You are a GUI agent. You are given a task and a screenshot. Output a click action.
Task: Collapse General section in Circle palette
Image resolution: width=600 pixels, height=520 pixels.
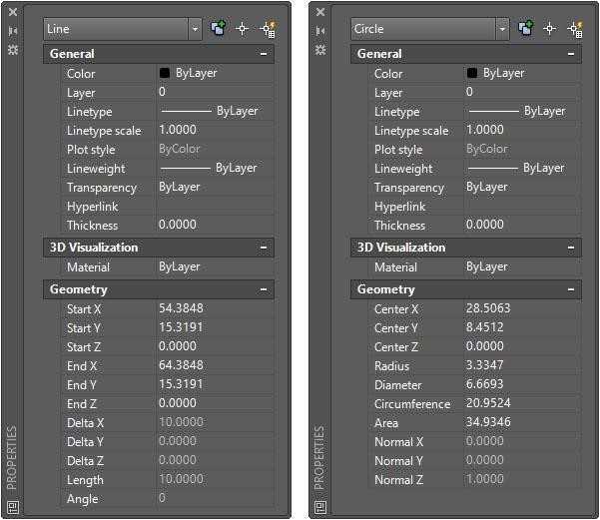pos(571,54)
